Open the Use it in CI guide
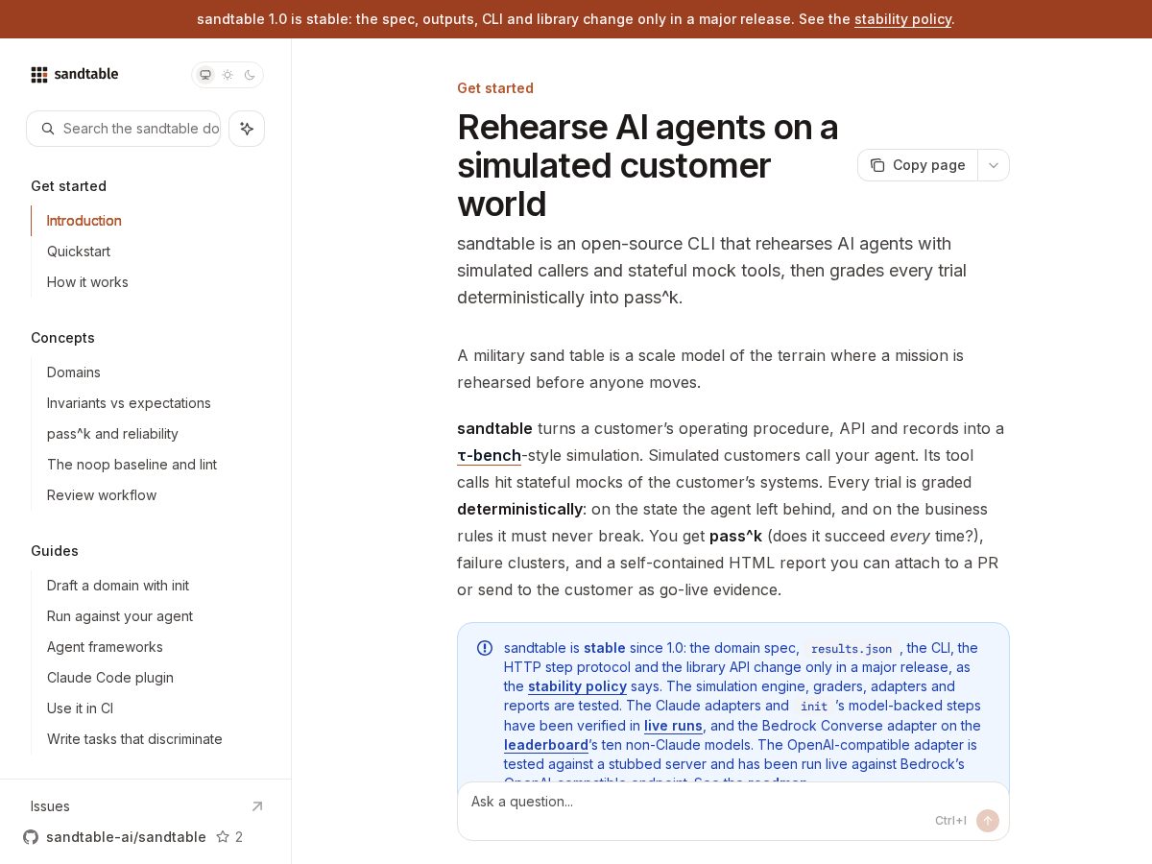This screenshot has height=864, width=1152. coord(80,708)
